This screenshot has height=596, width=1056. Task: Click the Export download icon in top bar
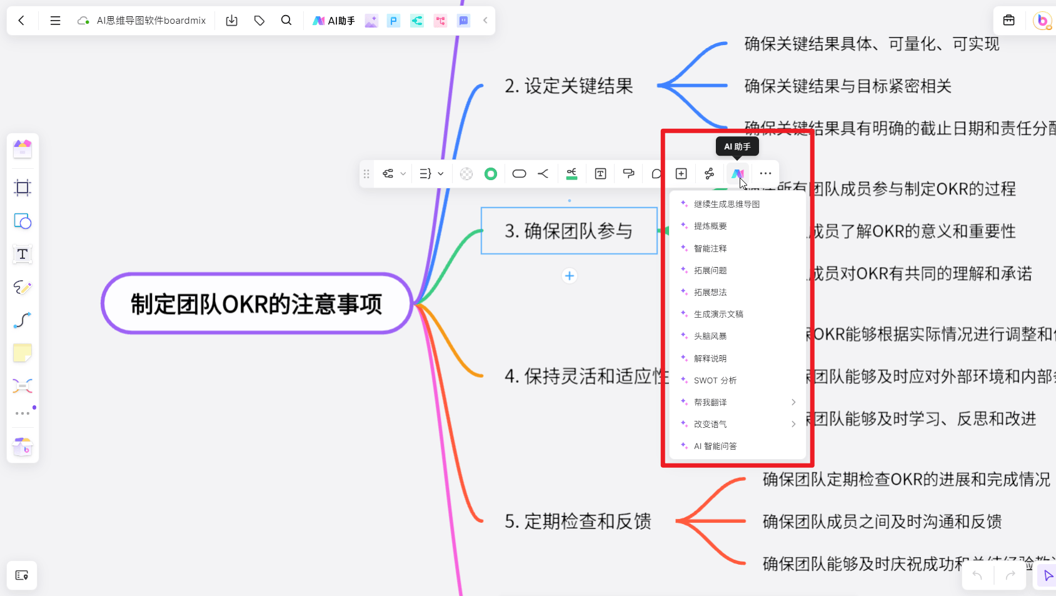click(231, 21)
